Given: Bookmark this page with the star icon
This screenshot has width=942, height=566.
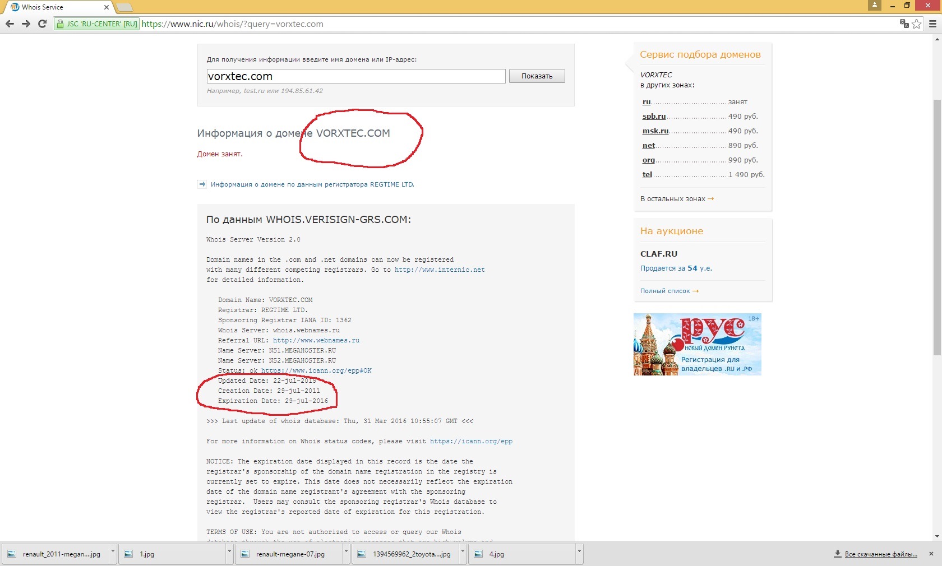Looking at the screenshot, I should [917, 24].
